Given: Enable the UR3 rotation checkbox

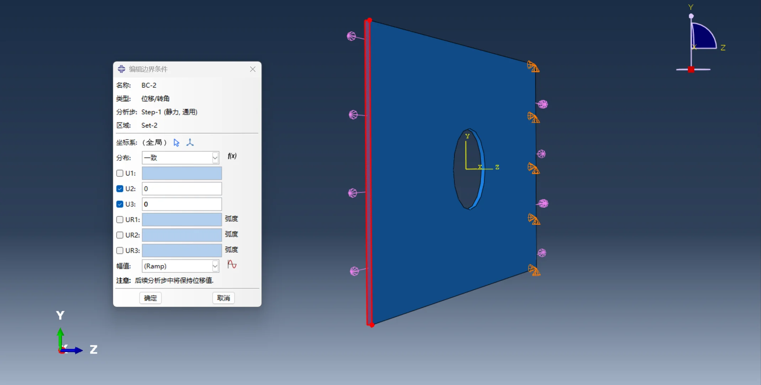Looking at the screenshot, I should coord(120,251).
